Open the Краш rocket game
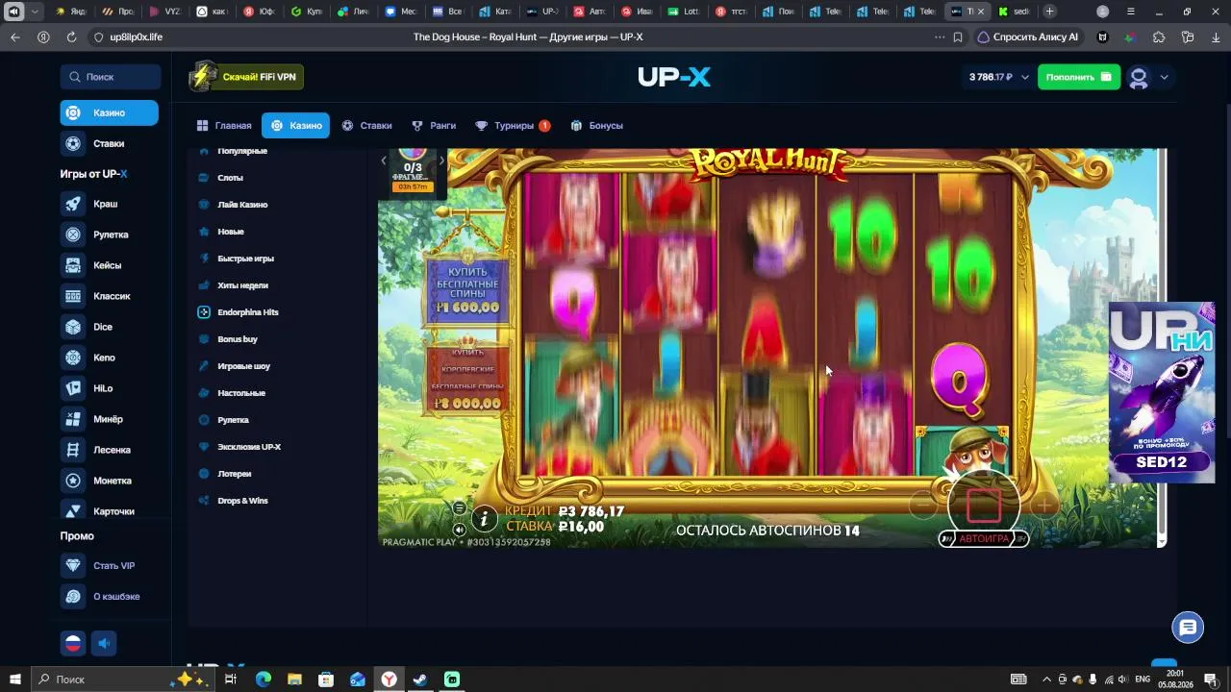 (90, 204)
